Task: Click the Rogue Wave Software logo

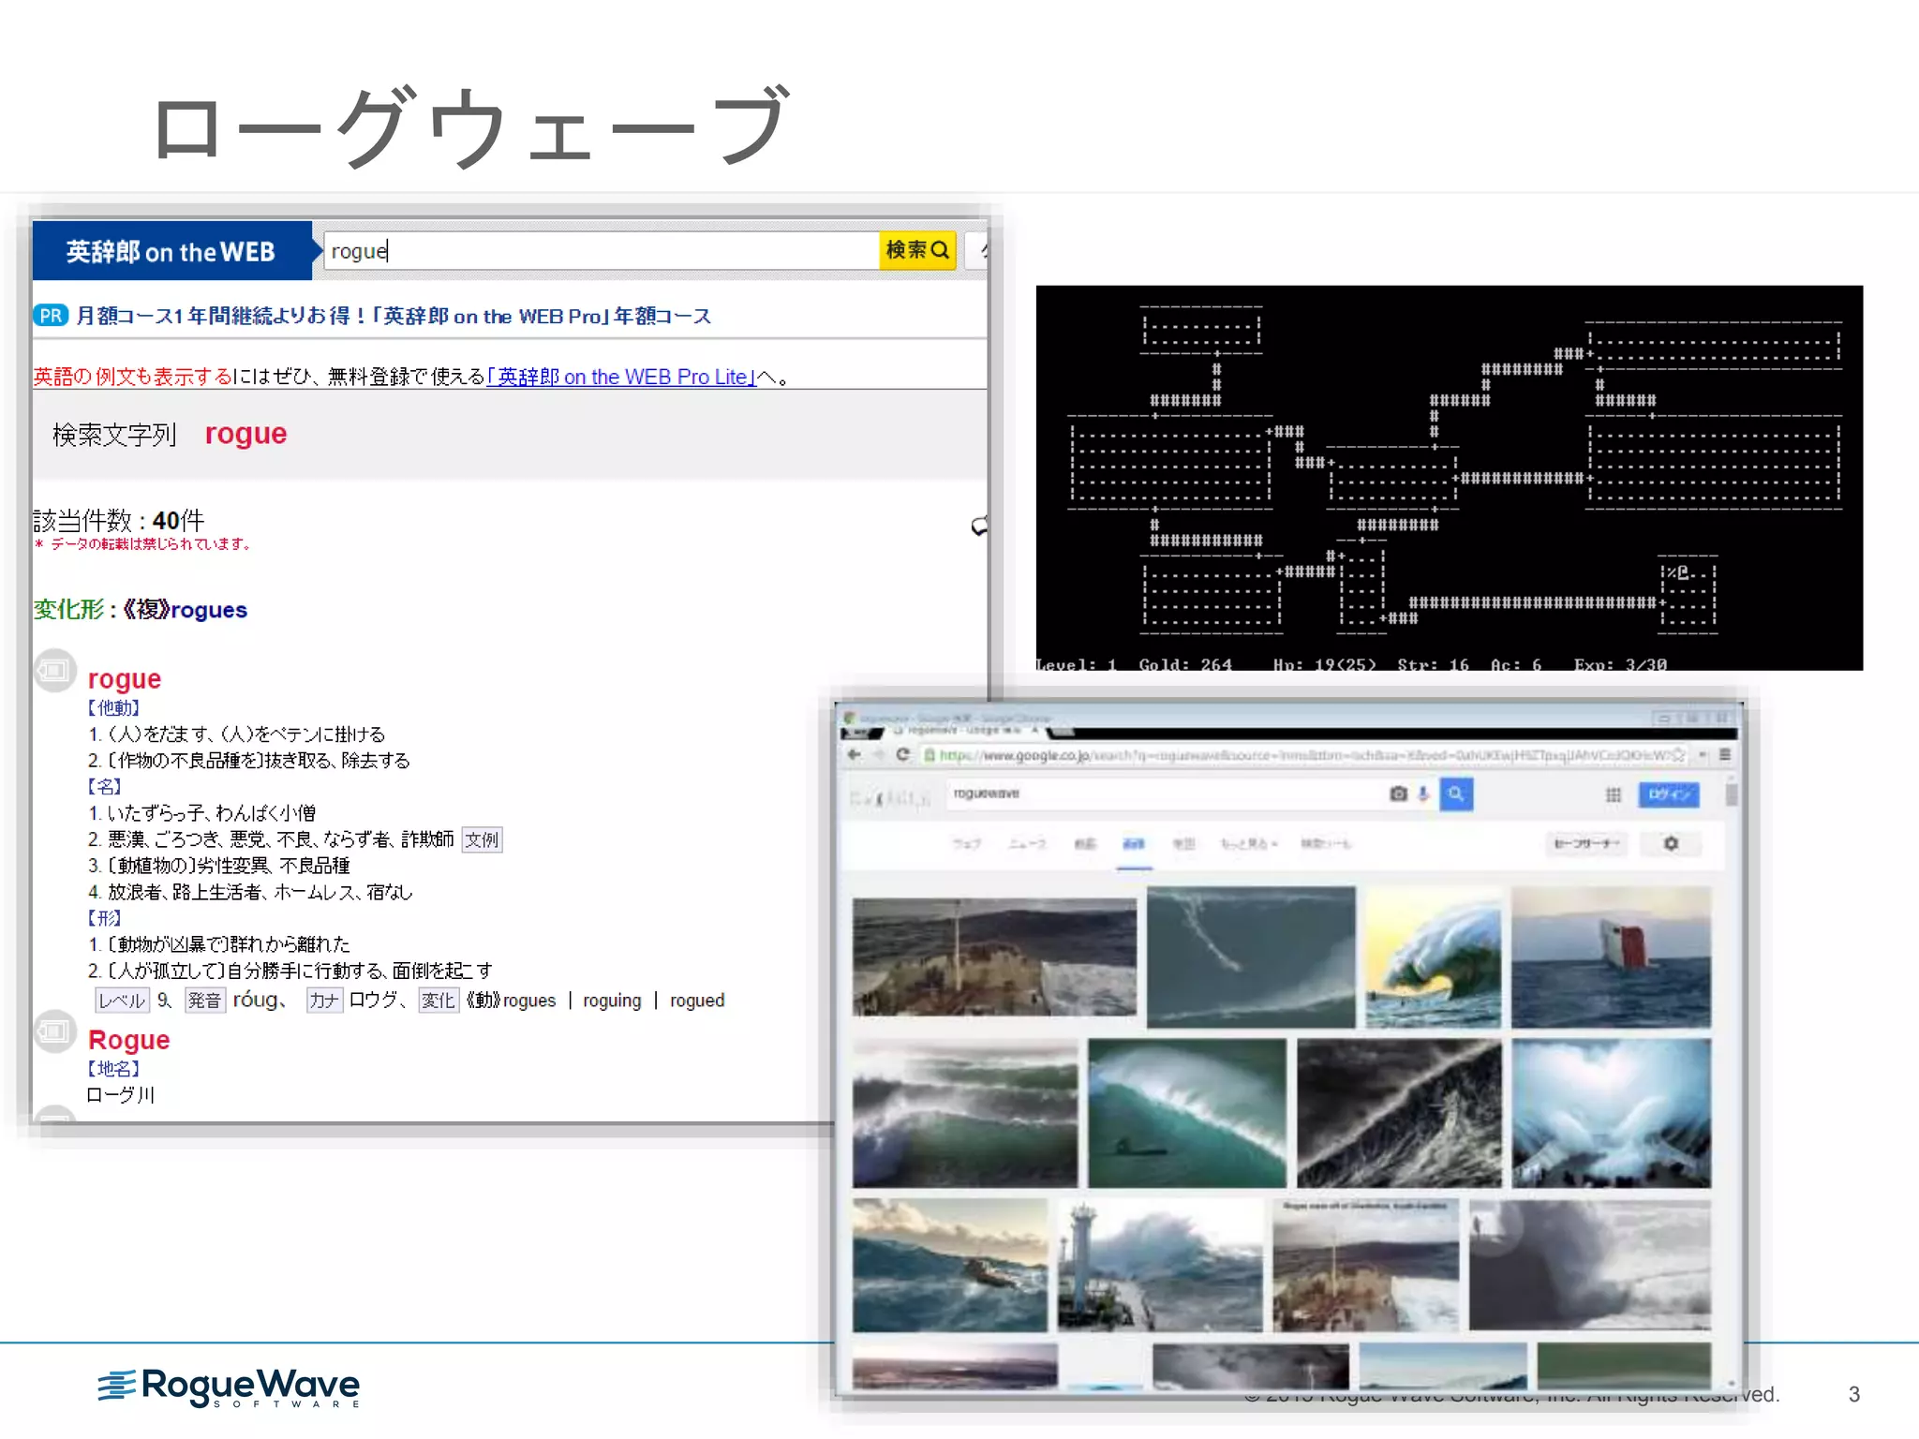Action: pos(229,1387)
